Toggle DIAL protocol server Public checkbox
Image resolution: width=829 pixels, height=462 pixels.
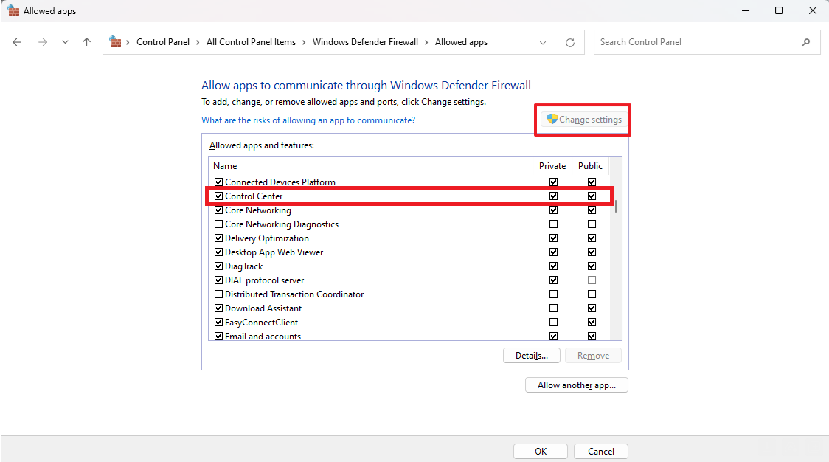(592, 280)
